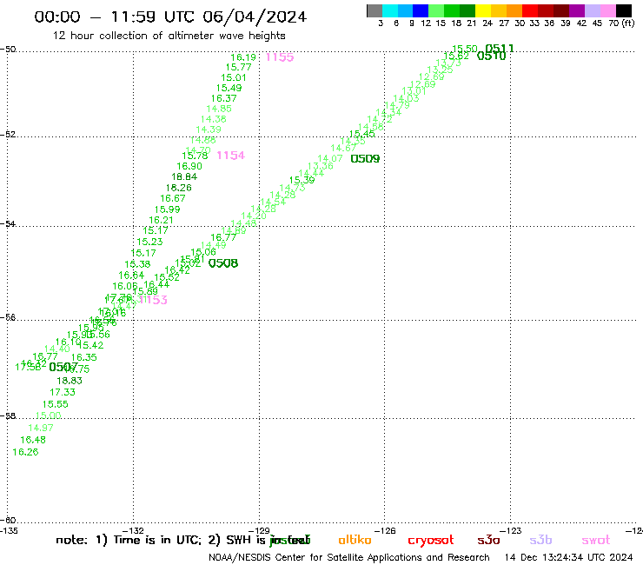Click the pink time marker 1154
The image size is (643, 565).
pos(230,155)
